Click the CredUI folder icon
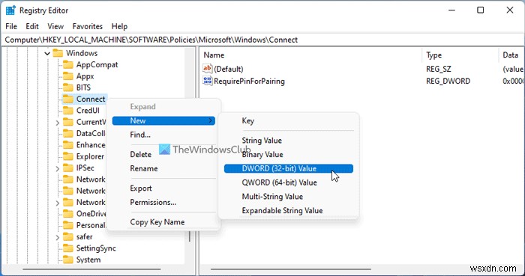 (68, 111)
